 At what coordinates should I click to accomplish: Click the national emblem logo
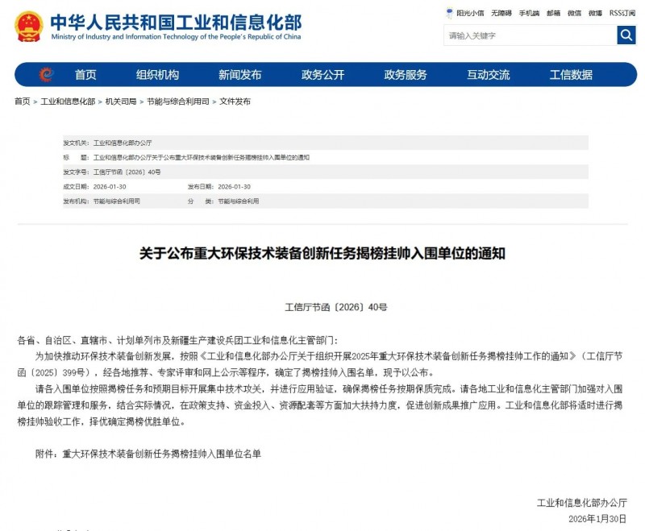pos(29,27)
